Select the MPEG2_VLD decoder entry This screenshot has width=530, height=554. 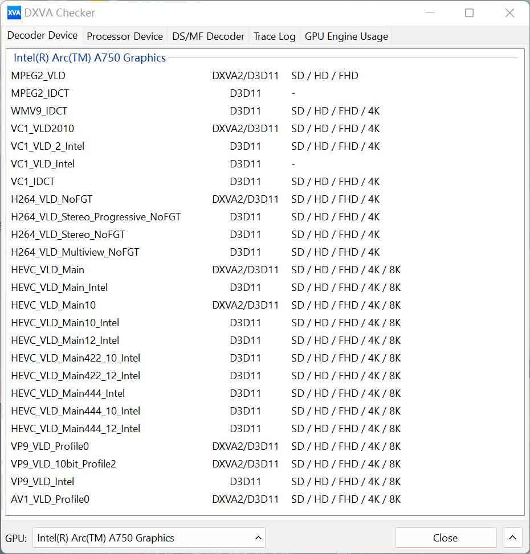(38, 75)
